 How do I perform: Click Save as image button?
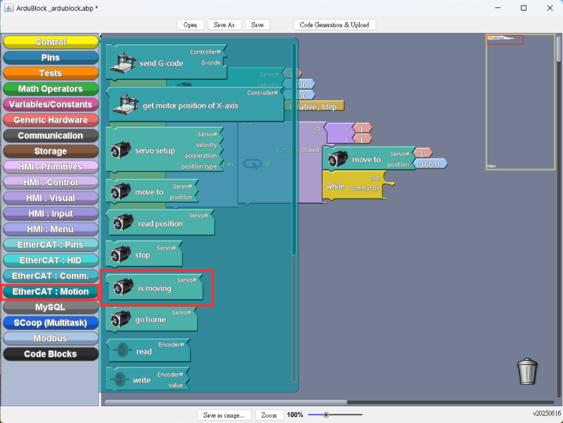point(224,415)
